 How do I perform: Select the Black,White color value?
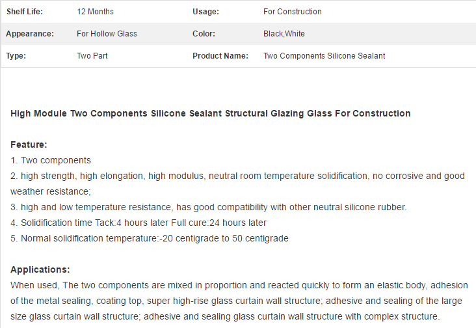point(284,34)
